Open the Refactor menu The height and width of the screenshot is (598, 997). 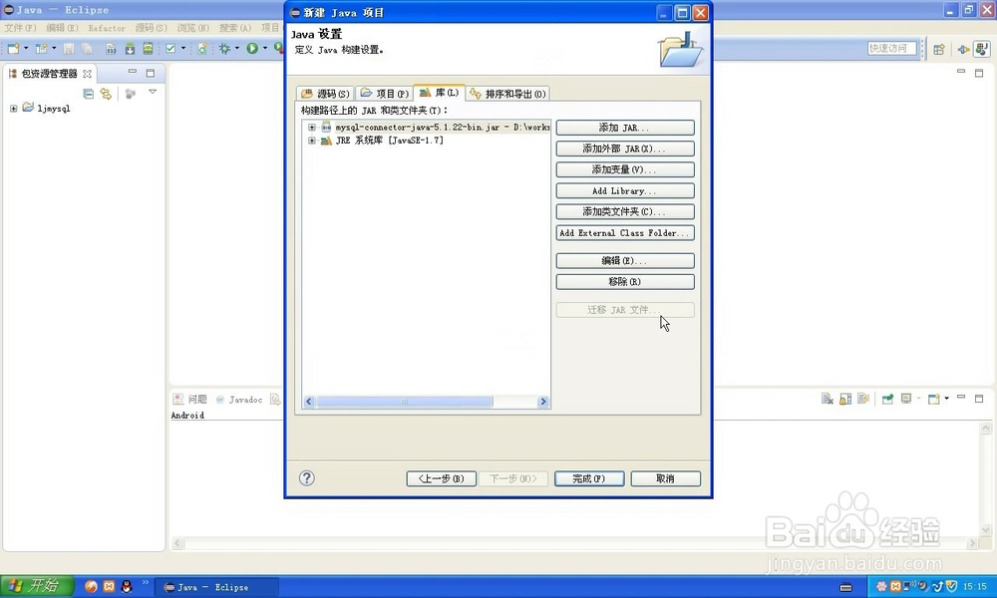point(107,28)
